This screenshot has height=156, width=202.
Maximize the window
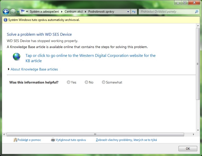[185, 3]
